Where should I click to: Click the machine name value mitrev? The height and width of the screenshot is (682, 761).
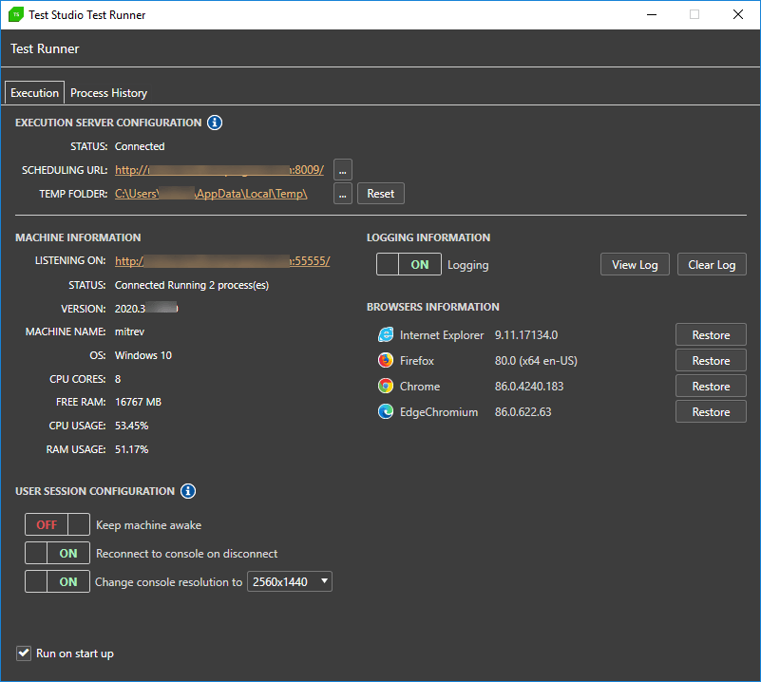point(129,332)
